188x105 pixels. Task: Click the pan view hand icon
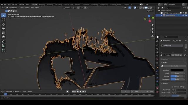click(152, 29)
